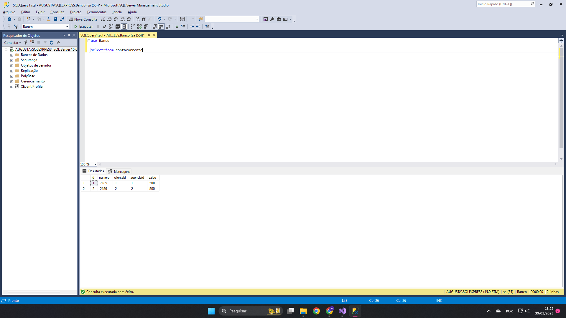The width and height of the screenshot is (566, 318).
Task: Select the XEvent Profiler tree item
Action: [x=32, y=87]
